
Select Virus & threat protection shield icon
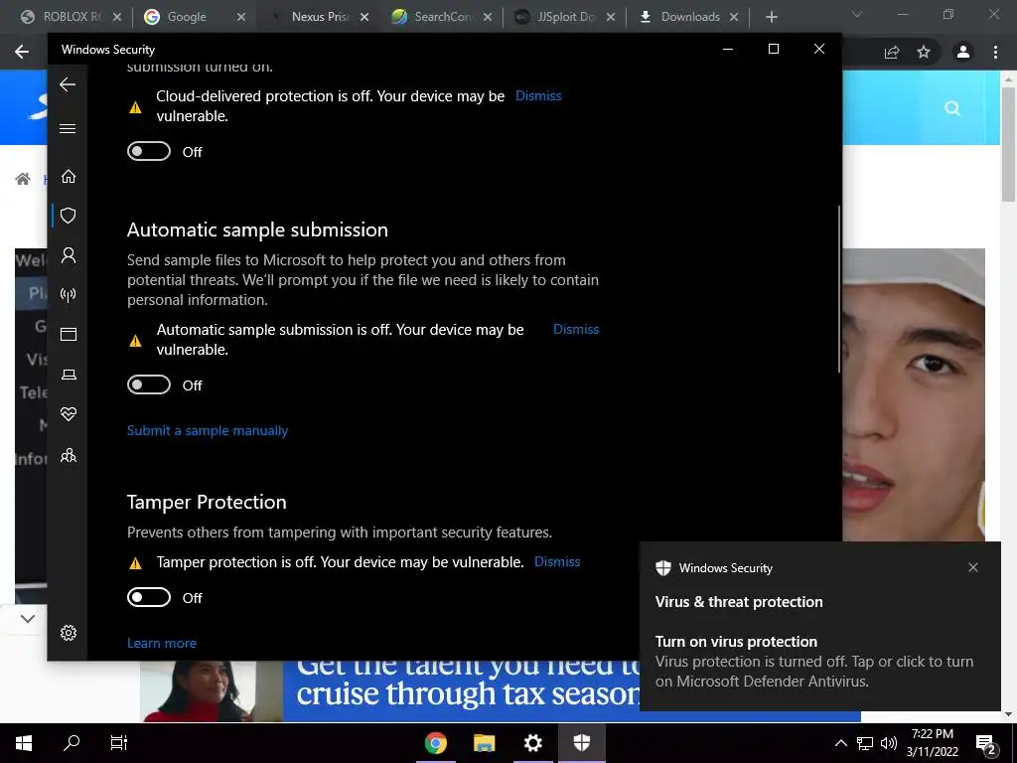point(69,216)
